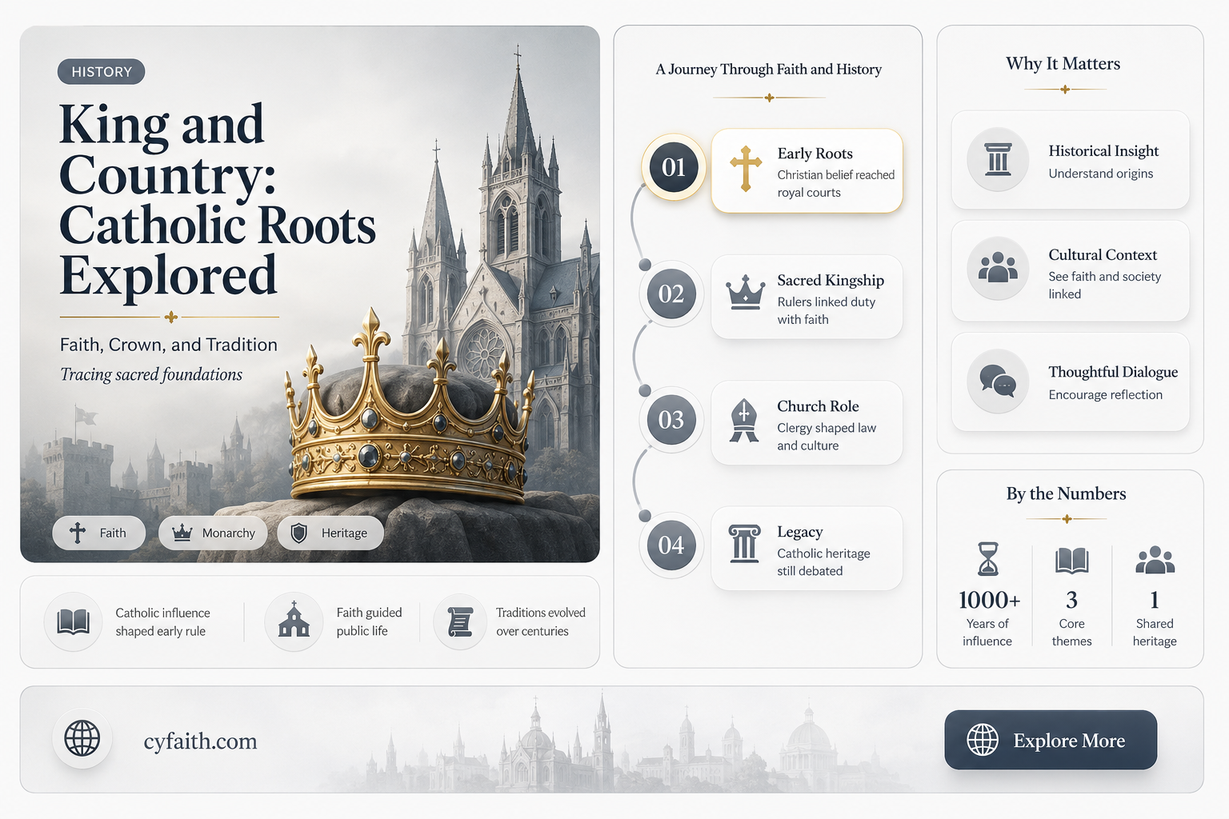Viewport: 1229px width, 819px height.
Task: Open the Church Role card title
Action: [x=818, y=406]
